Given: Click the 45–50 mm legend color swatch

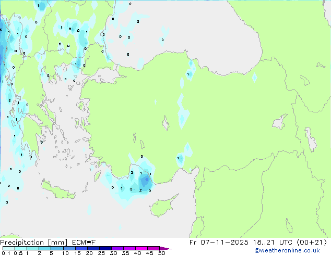Looking at the screenshot, I should pyautogui.click(x=153, y=248).
